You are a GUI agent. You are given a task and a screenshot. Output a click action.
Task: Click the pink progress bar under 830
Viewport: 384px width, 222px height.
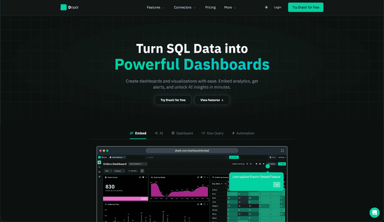(x=126, y=199)
